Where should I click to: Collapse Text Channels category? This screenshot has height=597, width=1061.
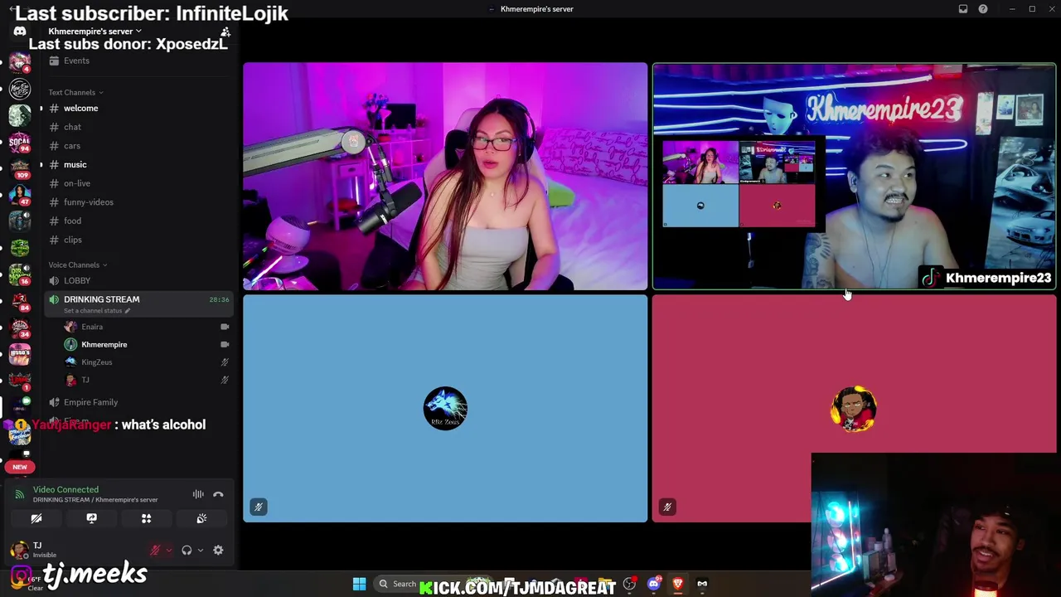(x=75, y=92)
